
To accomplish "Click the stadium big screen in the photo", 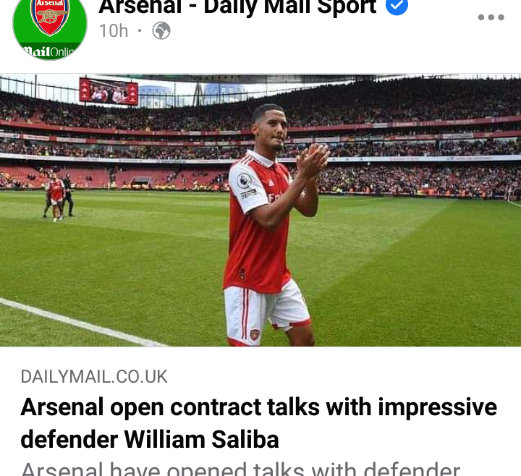I will point(109,91).
